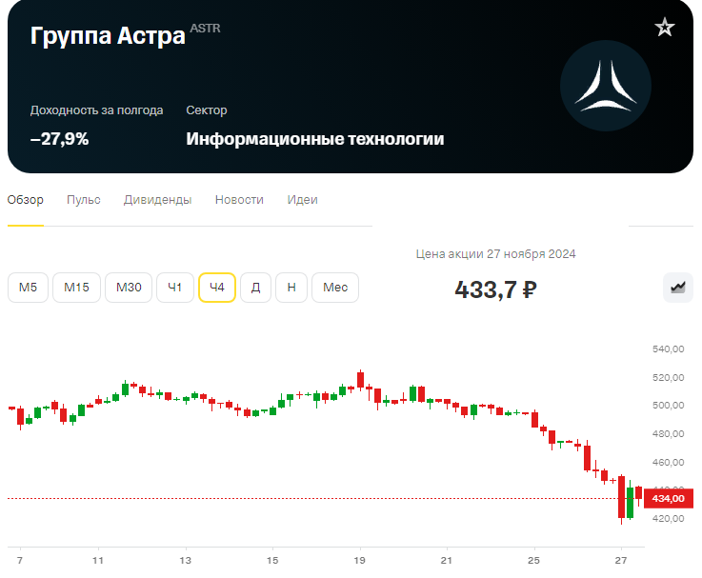Select the Н weekly timeframe

point(291,288)
